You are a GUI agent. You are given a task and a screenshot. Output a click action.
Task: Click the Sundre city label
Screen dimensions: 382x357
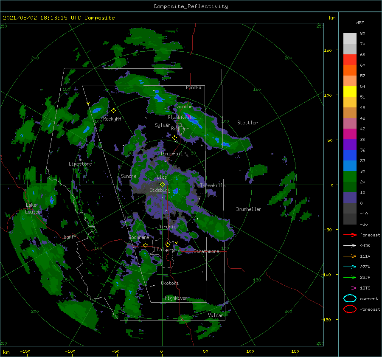click(x=129, y=176)
